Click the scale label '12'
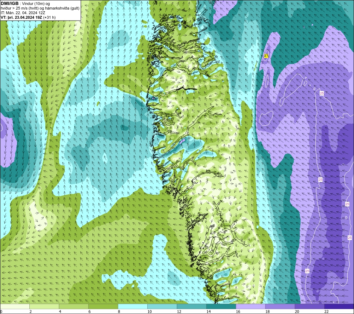The image size is (354, 314). point(179,312)
